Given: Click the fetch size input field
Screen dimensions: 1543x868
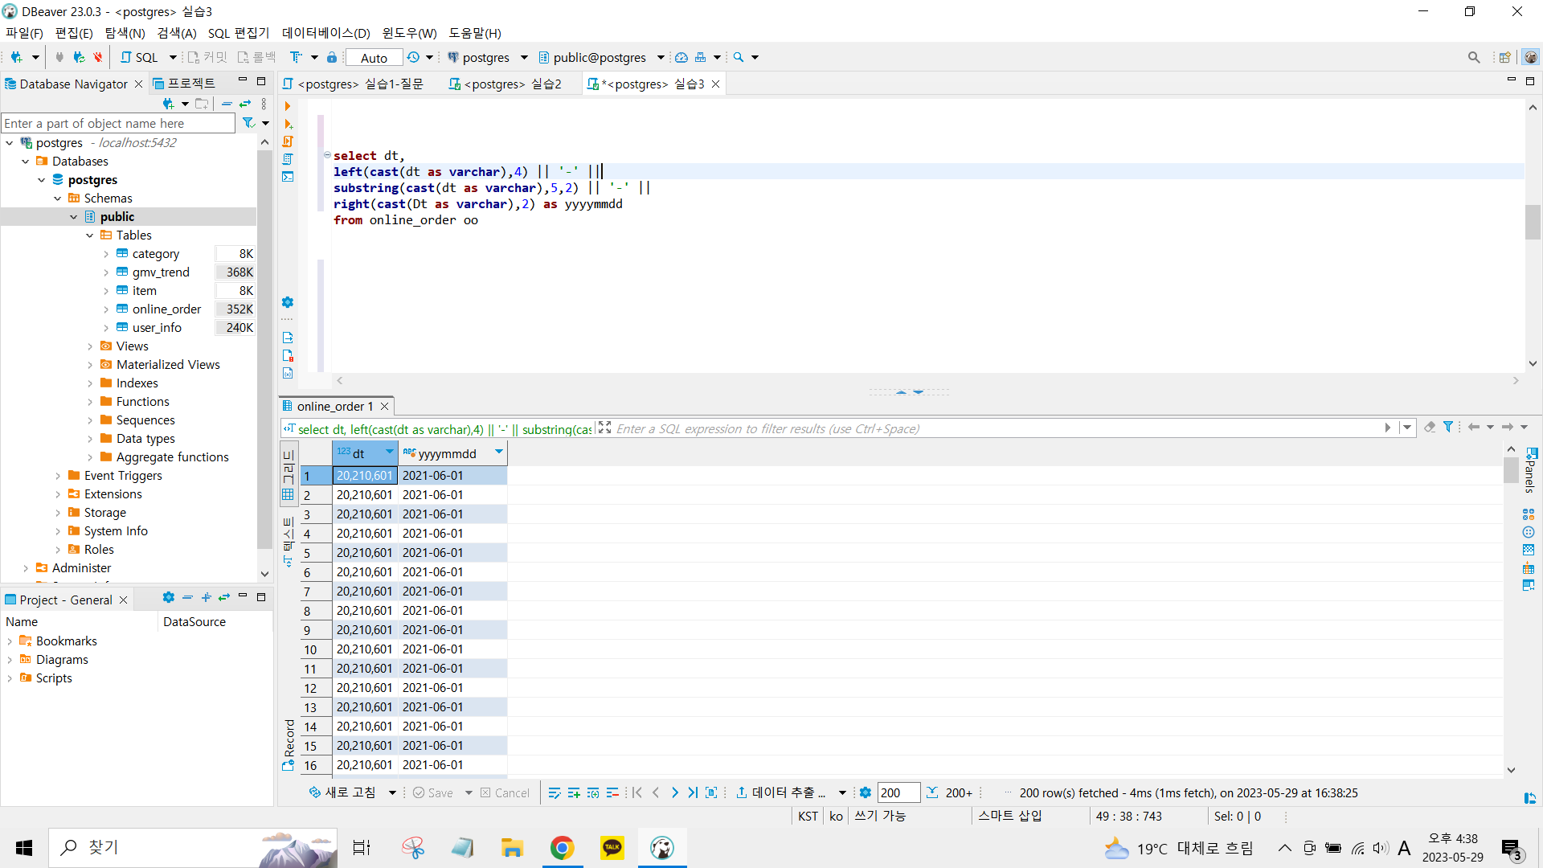Looking at the screenshot, I should tap(898, 793).
